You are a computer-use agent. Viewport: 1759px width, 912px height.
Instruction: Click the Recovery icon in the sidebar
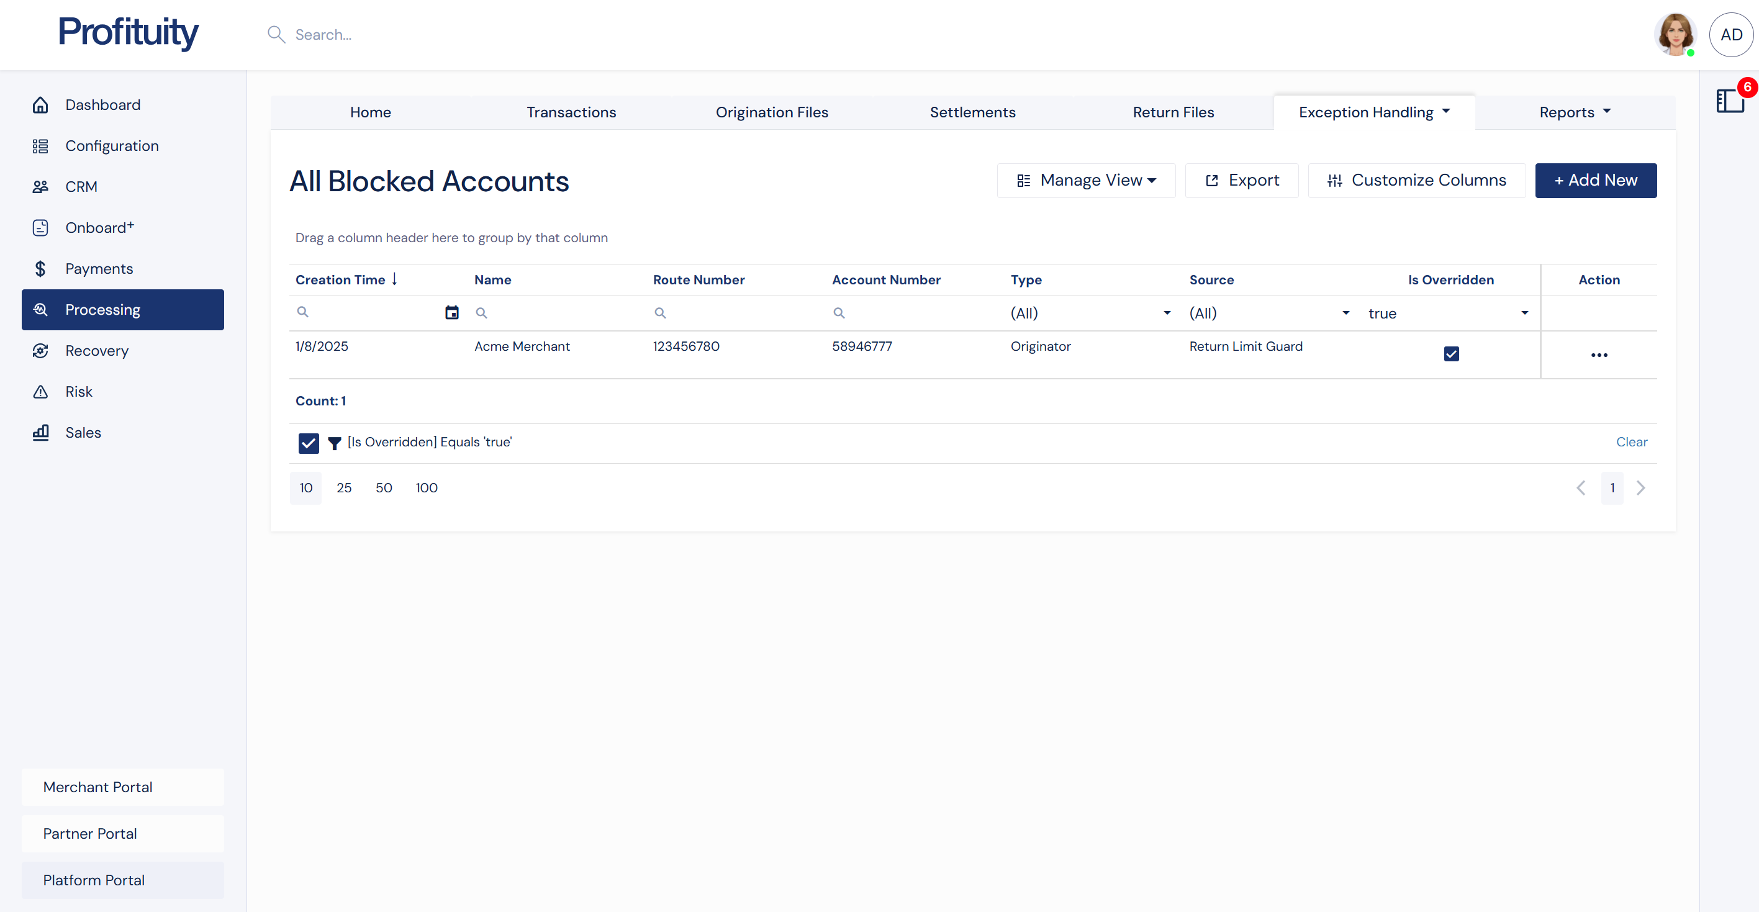point(40,350)
